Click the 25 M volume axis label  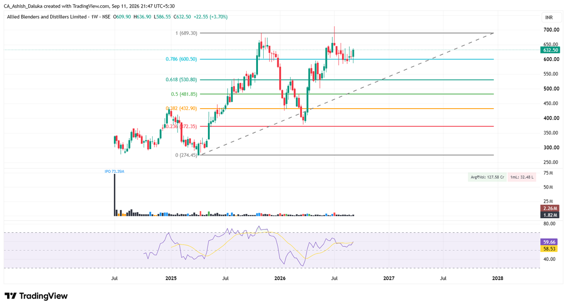coord(548,201)
